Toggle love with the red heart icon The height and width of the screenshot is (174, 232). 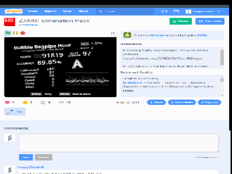pos(7,102)
